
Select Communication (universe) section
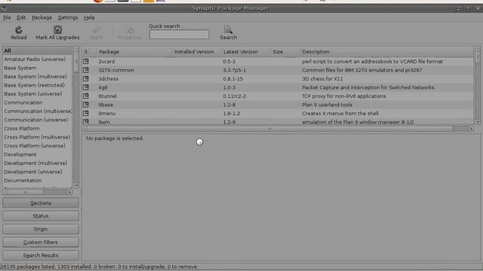pyautogui.click(x=38, y=120)
